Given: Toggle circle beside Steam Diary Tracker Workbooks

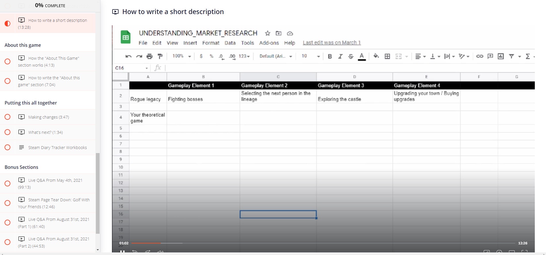Looking at the screenshot, I should [8, 147].
